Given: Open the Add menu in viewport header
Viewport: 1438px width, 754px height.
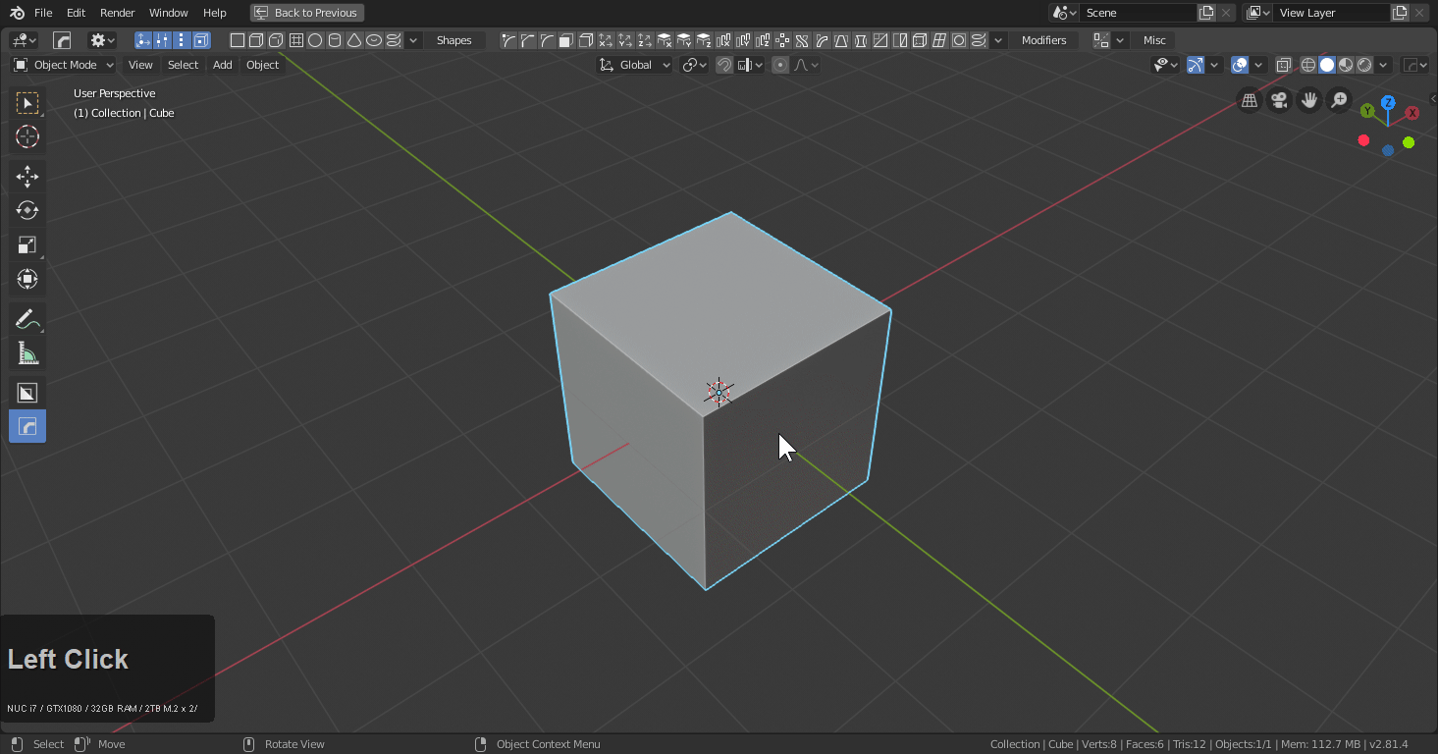Looking at the screenshot, I should click(222, 65).
